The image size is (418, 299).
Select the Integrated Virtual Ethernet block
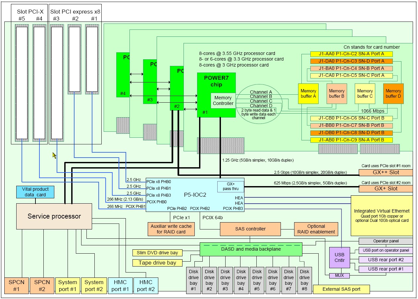click(382, 216)
